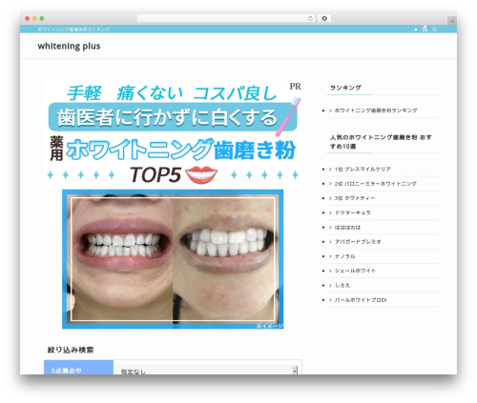Click the PR label on banner
477x403 pixels.
coord(295,87)
